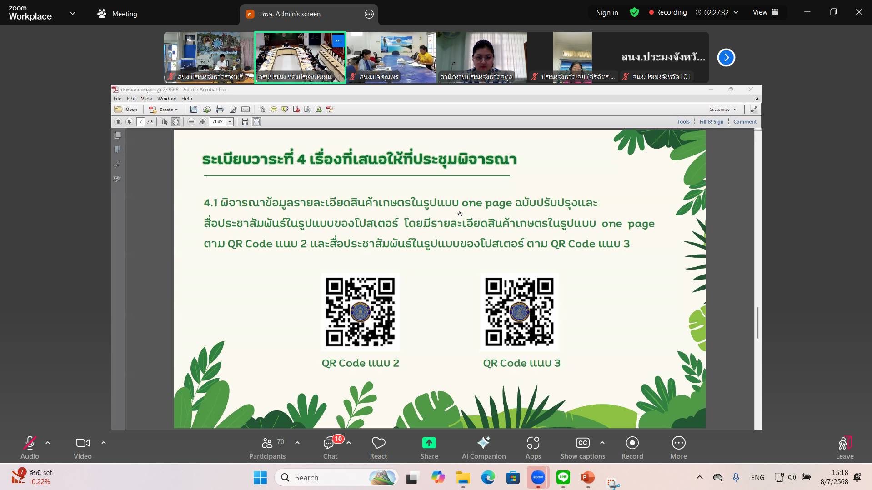
Task: Select the highlighted video thumbnail with the green border
Action: (300, 58)
